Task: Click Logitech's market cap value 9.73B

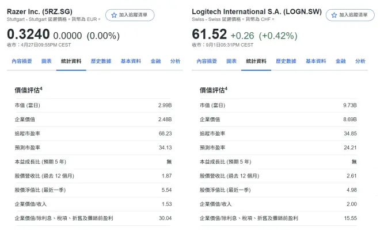Action: pyautogui.click(x=350, y=106)
